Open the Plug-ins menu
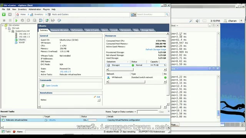Image resolution: width=246 pixels, height=138 pixels. [x=46, y=9]
